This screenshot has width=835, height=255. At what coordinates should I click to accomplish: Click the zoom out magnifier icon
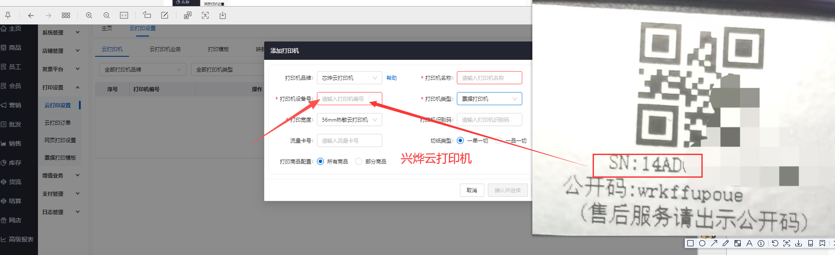pos(107,15)
